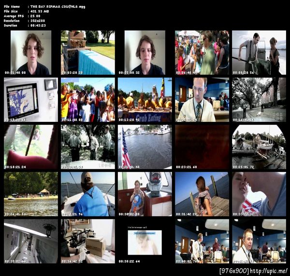Open the black-and-white tree street thumbnail at 00:16:41.16

pyautogui.click(x=259, y=100)
